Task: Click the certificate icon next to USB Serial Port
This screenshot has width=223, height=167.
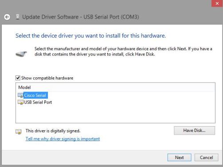Action: [20, 102]
